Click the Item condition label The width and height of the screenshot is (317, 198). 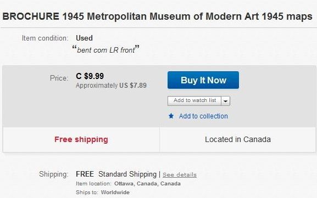45,38
